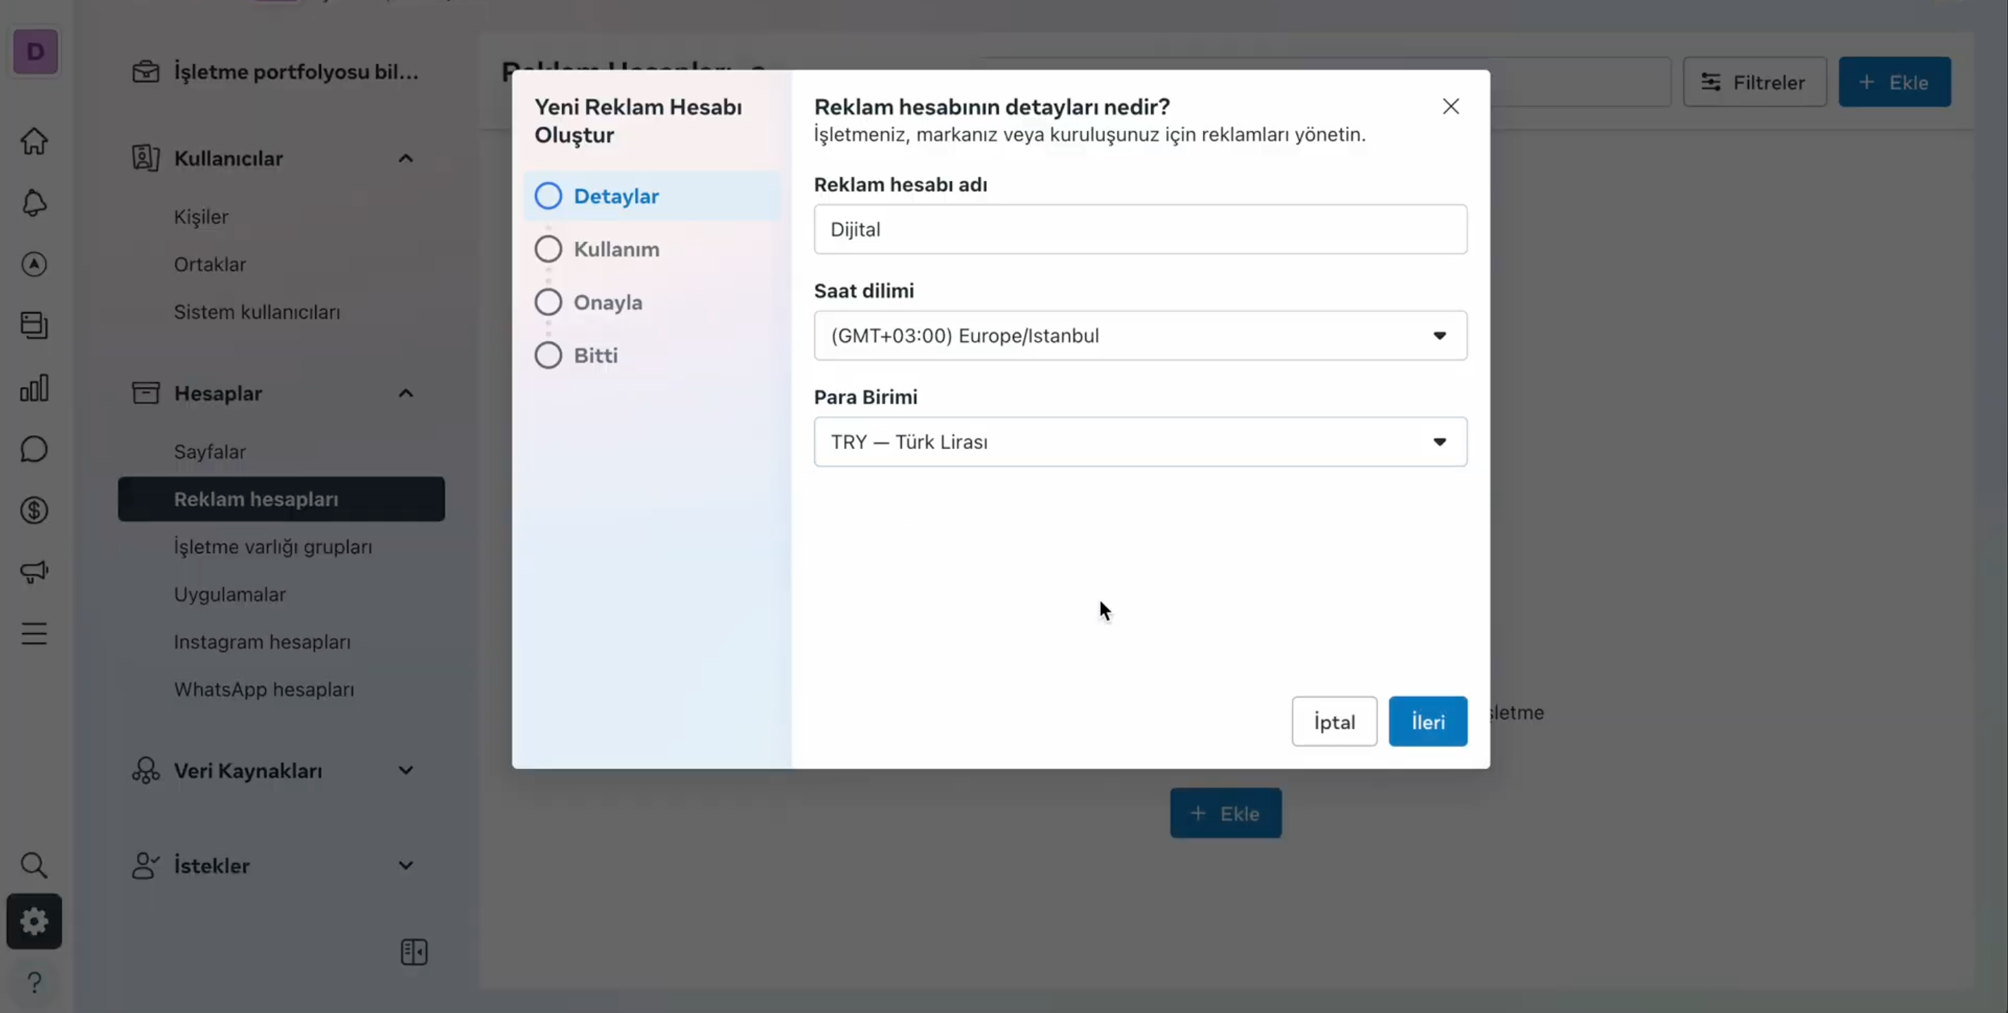Open the Home icon in left rail

(x=34, y=141)
